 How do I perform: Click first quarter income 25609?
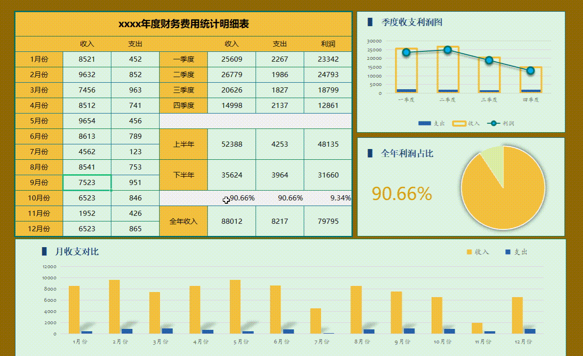click(232, 59)
